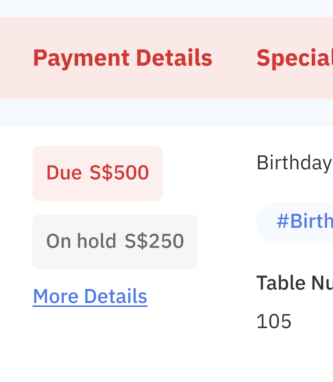The image size is (333, 382).
Task: Click the S$500 amount in red badge
Action: 119,173
